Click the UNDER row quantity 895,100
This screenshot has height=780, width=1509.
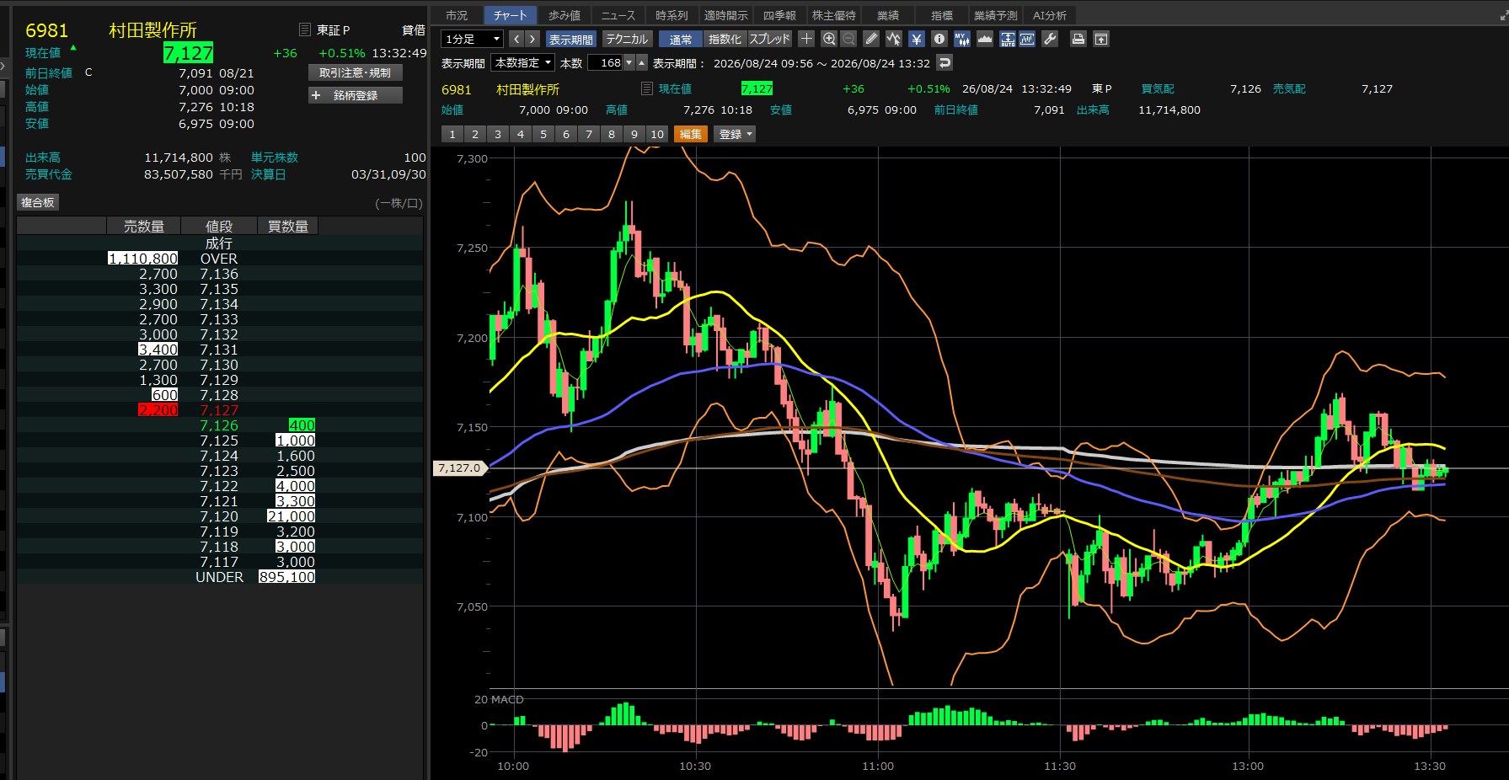(x=287, y=577)
